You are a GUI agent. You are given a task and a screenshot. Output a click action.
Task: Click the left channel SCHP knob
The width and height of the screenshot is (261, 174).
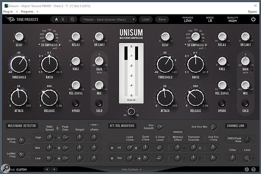[x=19, y=36]
